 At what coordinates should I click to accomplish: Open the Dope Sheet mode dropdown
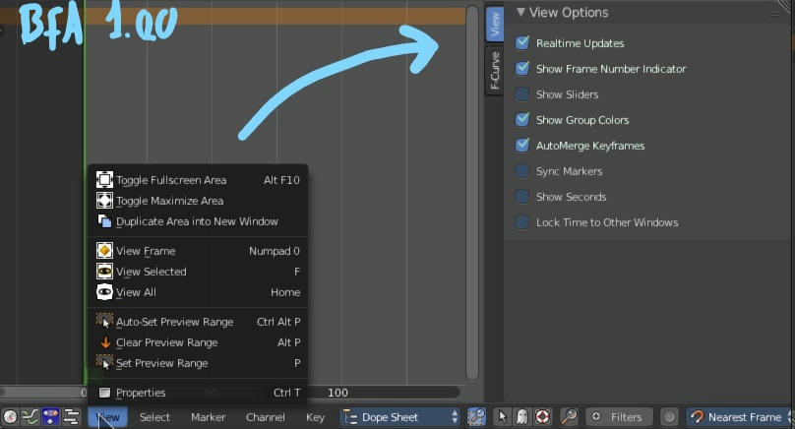pyautogui.click(x=400, y=417)
